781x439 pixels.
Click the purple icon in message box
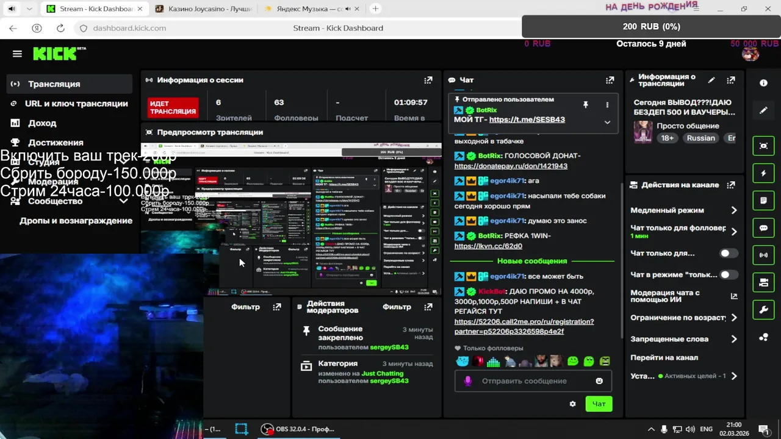[x=468, y=381]
